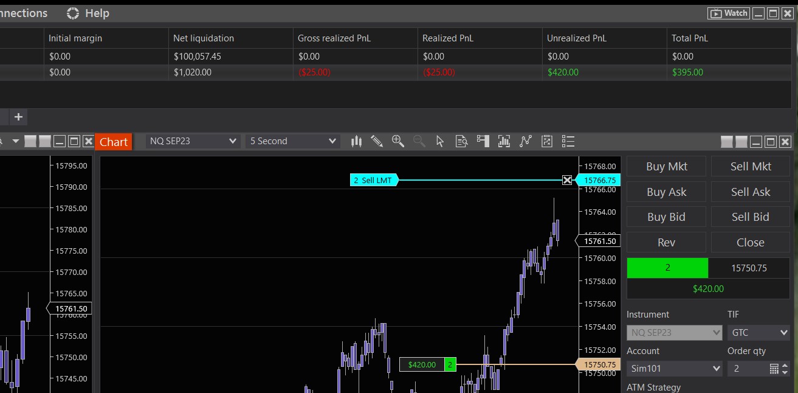Cancel the Sell LMT order with X
The height and width of the screenshot is (393, 798).
[x=567, y=180]
